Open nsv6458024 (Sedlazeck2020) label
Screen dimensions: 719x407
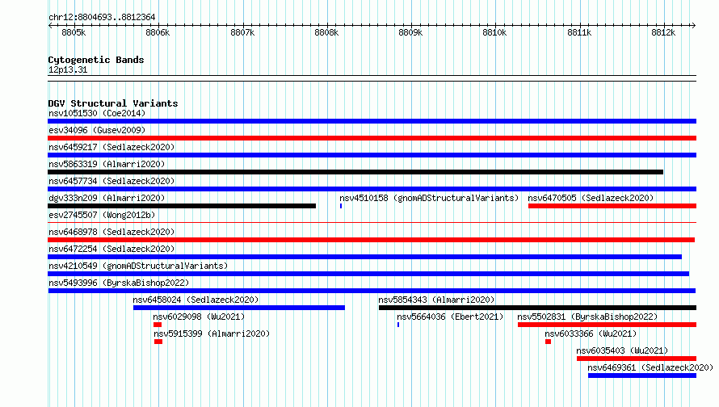[x=196, y=300]
